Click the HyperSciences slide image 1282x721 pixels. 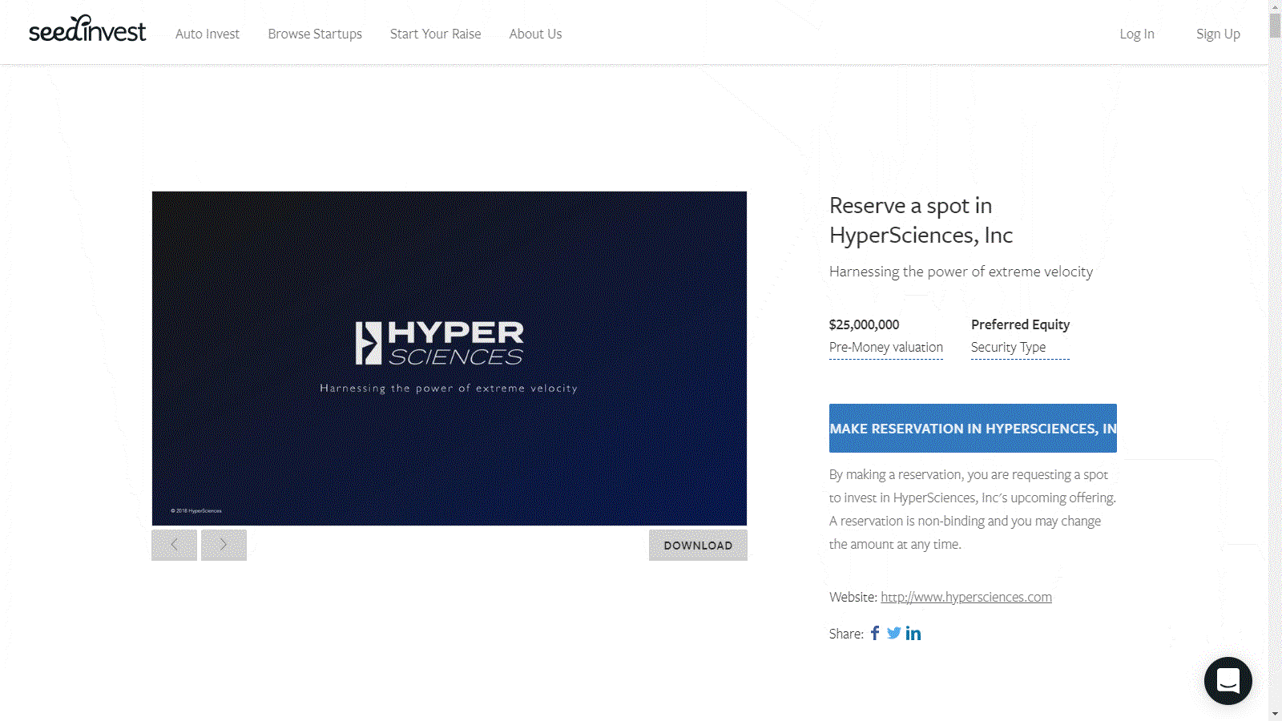tap(450, 358)
